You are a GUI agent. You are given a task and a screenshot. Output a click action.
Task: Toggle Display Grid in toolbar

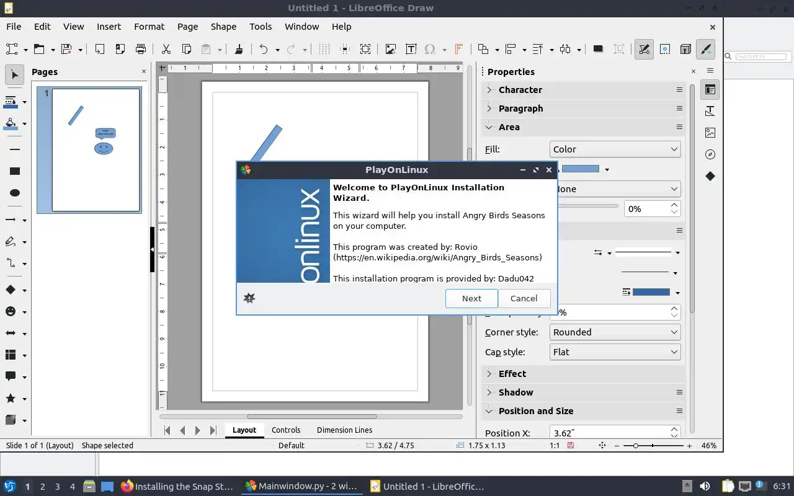click(x=324, y=50)
